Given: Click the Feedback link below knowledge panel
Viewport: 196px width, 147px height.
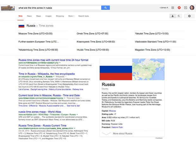Looking at the screenshot, I should [159, 138].
